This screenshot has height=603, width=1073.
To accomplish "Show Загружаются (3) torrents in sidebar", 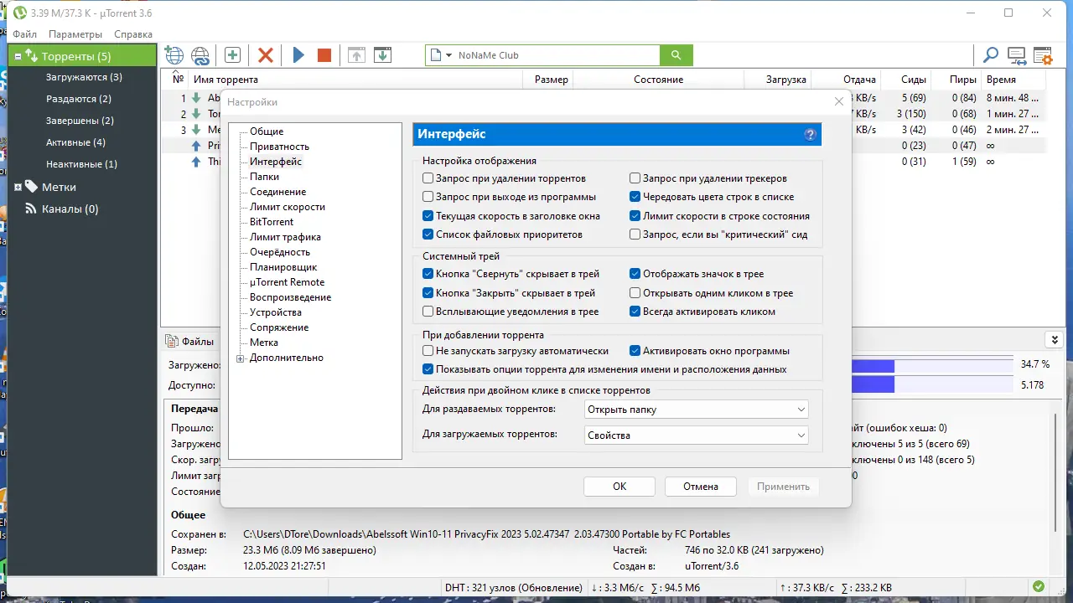I will coord(84,77).
